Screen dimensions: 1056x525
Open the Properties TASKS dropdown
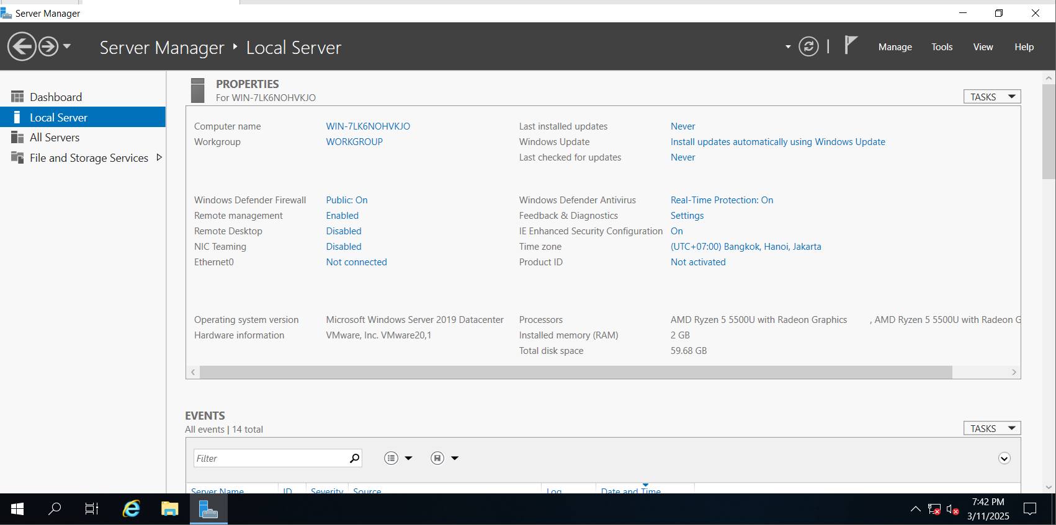991,97
